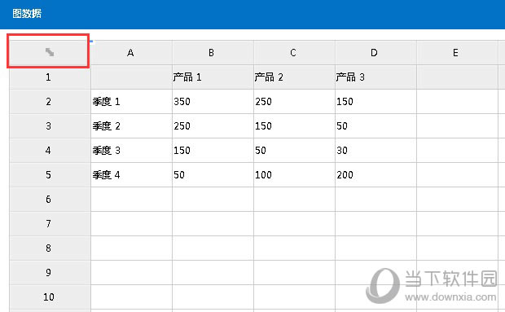The width and height of the screenshot is (505, 312).
Task: Select cell D5 with value 200
Action: pyautogui.click(x=375, y=175)
